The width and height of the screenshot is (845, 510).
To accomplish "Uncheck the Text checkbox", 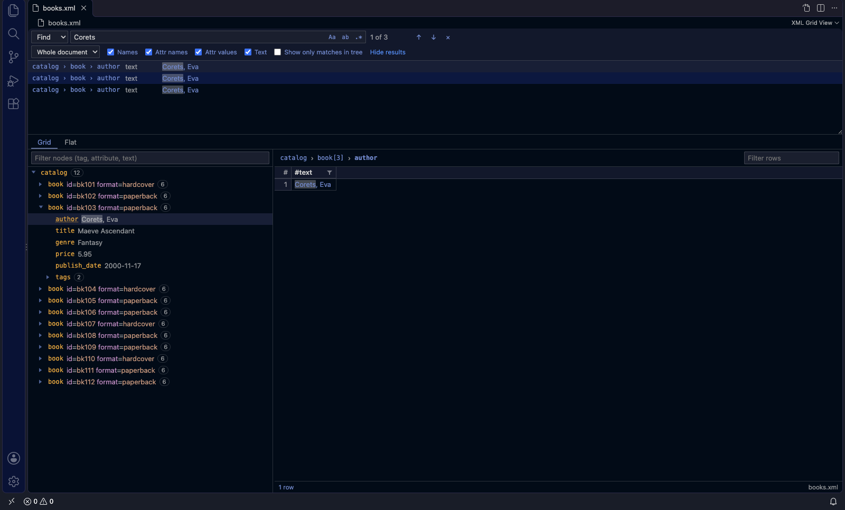I will pos(248,52).
